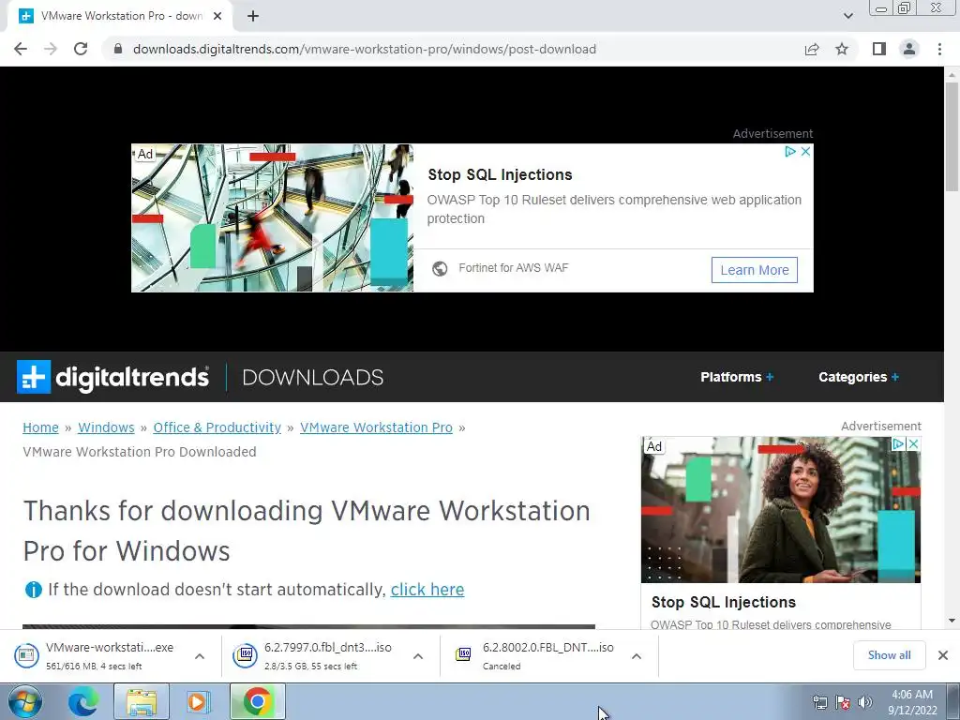Launch Microsoft Edge from taskbar
This screenshot has width=960, height=720.
(83, 701)
